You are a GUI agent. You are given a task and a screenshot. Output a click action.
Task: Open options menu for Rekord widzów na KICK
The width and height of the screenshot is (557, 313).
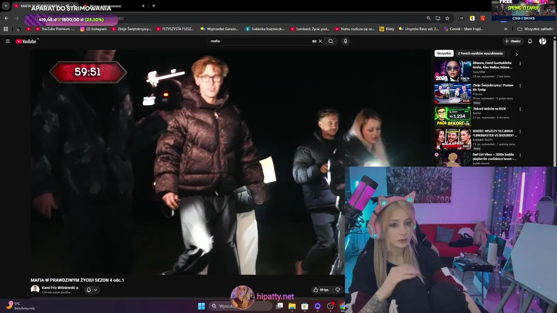click(x=520, y=109)
